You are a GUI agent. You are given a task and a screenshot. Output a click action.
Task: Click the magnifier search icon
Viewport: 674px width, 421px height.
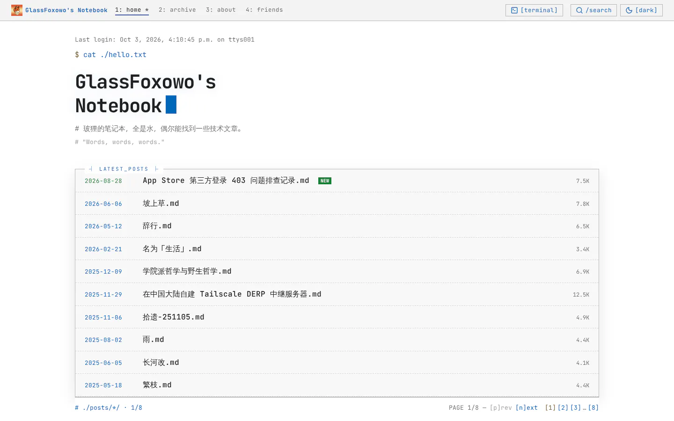[579, 10]
